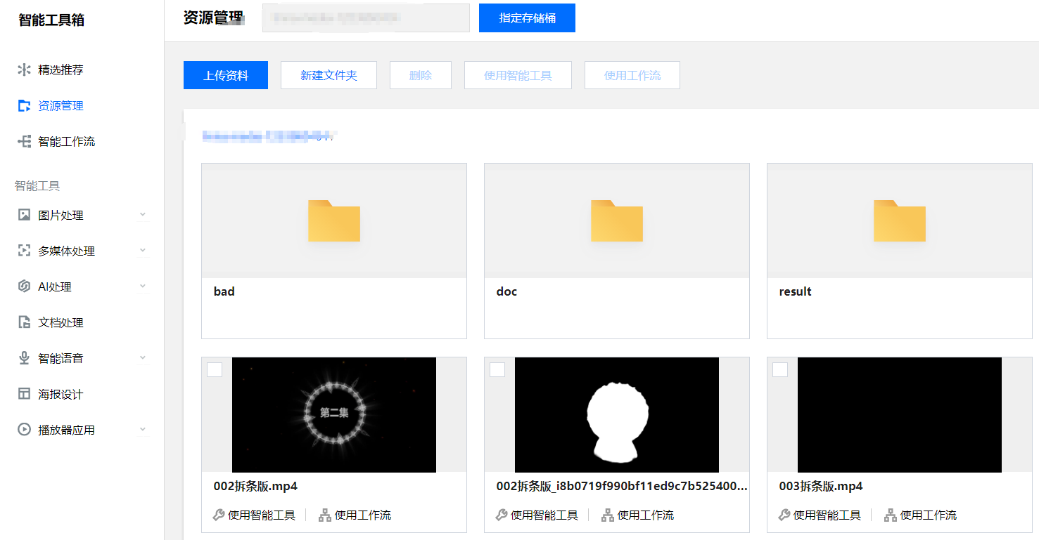Click the 精选推荐 sidebar icon
1039x540 pixels.
[x=25, y=70]
